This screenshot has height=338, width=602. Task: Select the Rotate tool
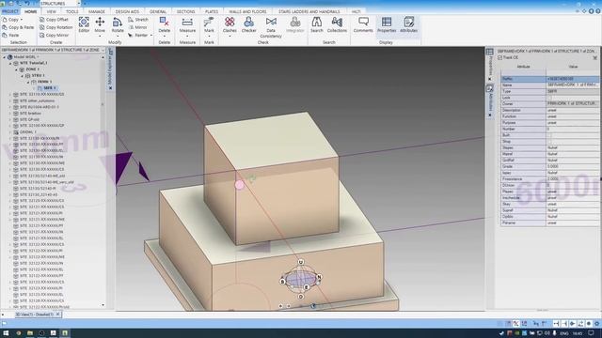click(x=118, y=25)
